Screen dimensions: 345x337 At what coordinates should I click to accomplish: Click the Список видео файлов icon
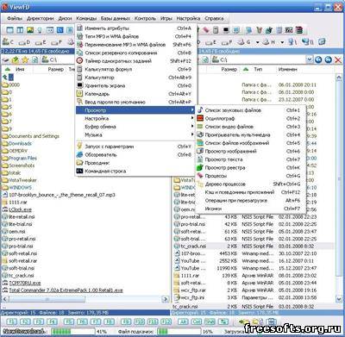point(200,127)
